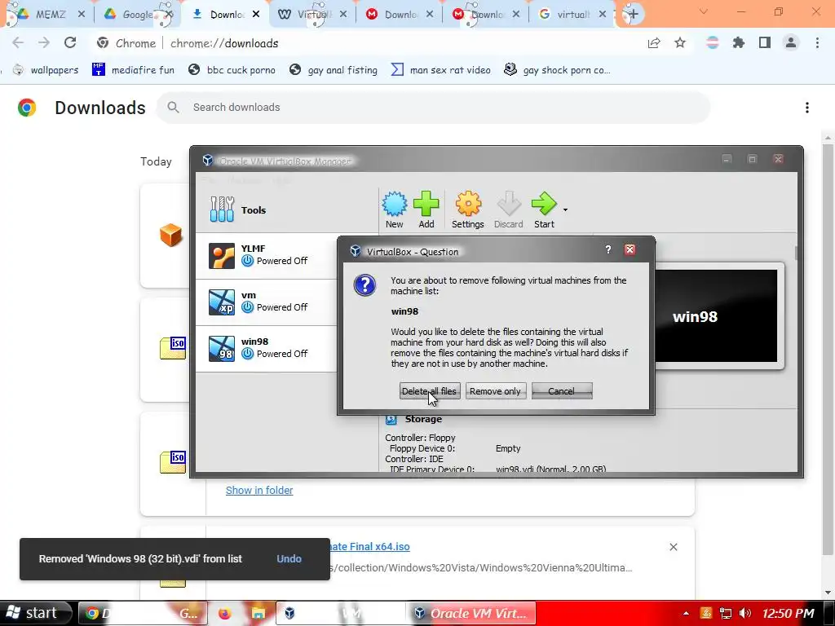Click the Remove only button
The image size is (835, 626).
point(495,391)
